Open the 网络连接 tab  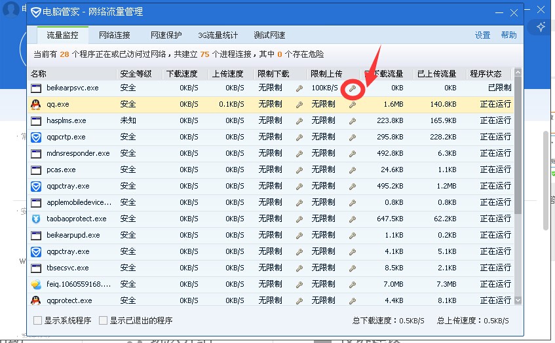pyautogui.click(x=114, y=35)
